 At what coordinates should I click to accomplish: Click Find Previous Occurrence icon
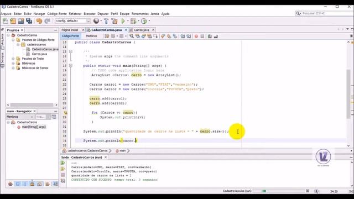(137, 36)
